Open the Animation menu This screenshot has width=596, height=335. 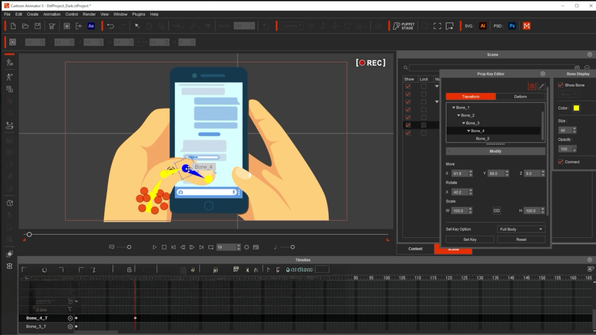pyautogui.click(x=52, y=14)
